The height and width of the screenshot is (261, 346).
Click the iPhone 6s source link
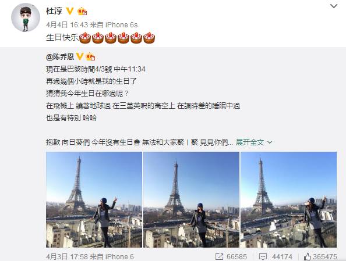click(x=122, y=25)
